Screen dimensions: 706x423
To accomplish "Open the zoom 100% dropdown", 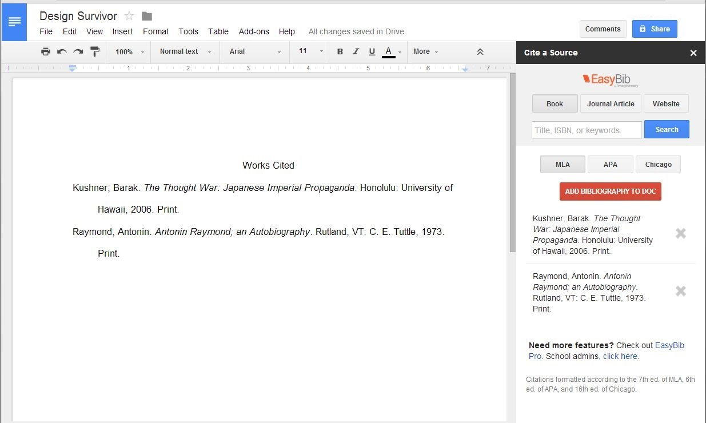I will (130, 51).
